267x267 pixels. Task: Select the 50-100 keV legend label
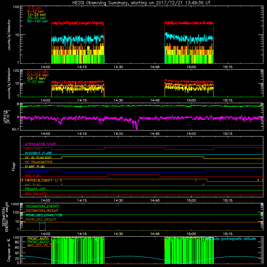pos(38,21)
